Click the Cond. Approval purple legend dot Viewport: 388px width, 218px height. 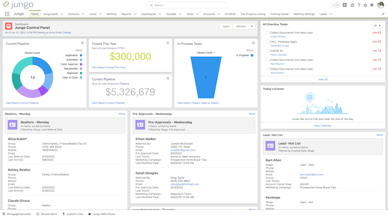(81, 64)
